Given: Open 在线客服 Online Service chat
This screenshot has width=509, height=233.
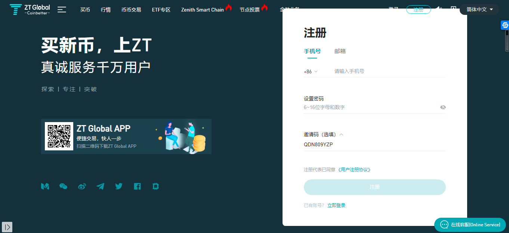Looking at the screenshot, I should (470, 225).
